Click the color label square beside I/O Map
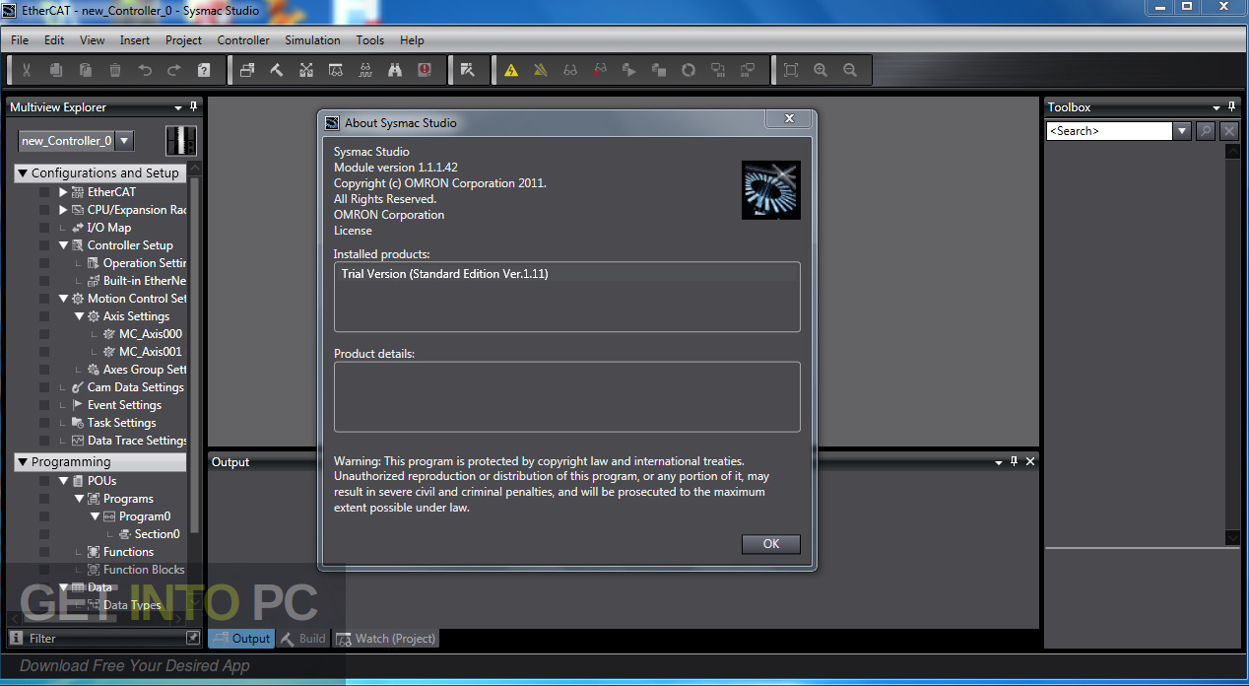The height and width of the screenshot is (686, 1249). 44,228
